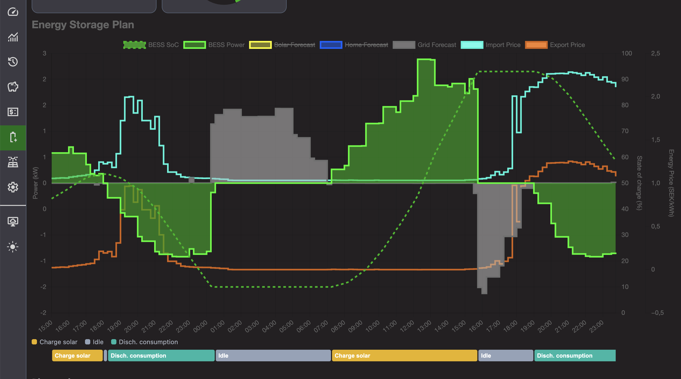Show the hidden Home Forecast series

(354, 45)
